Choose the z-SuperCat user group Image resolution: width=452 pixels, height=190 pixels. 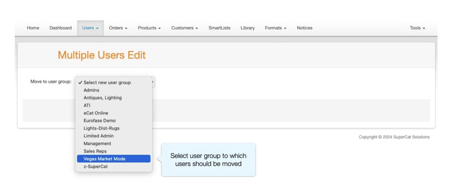(114, 166)
